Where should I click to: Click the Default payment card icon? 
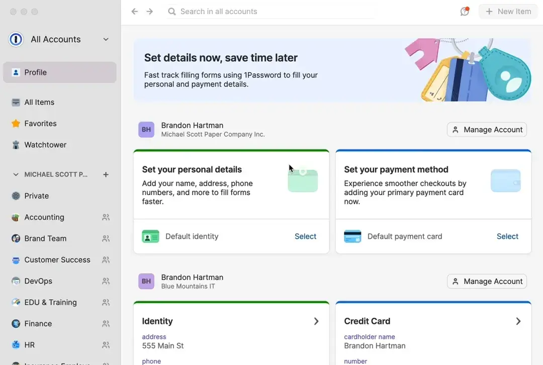tap(352, 236)
